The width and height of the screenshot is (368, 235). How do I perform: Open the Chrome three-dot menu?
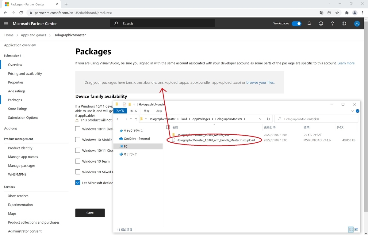click(x=363, y=13)
